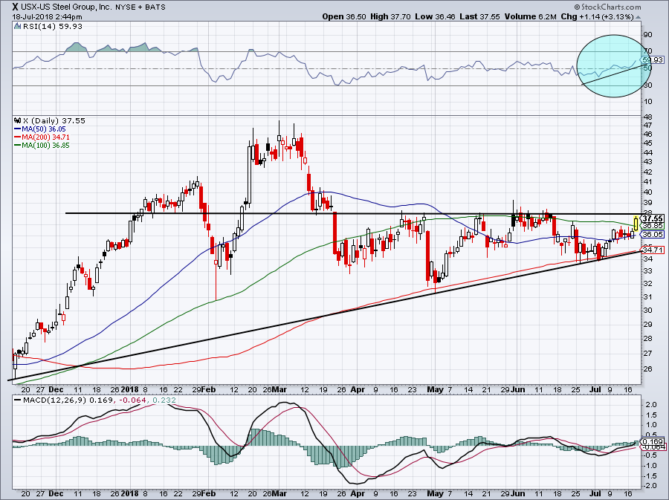Click the 2.0 level on the MACD axis
The height and width of the screenshot is (500, 669).
(651, 404)
